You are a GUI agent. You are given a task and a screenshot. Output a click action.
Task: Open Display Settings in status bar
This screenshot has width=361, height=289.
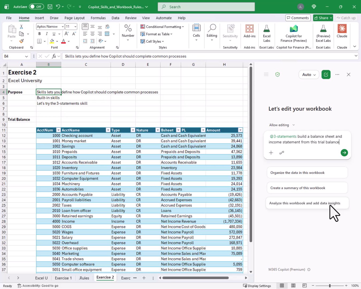point(257,286)
